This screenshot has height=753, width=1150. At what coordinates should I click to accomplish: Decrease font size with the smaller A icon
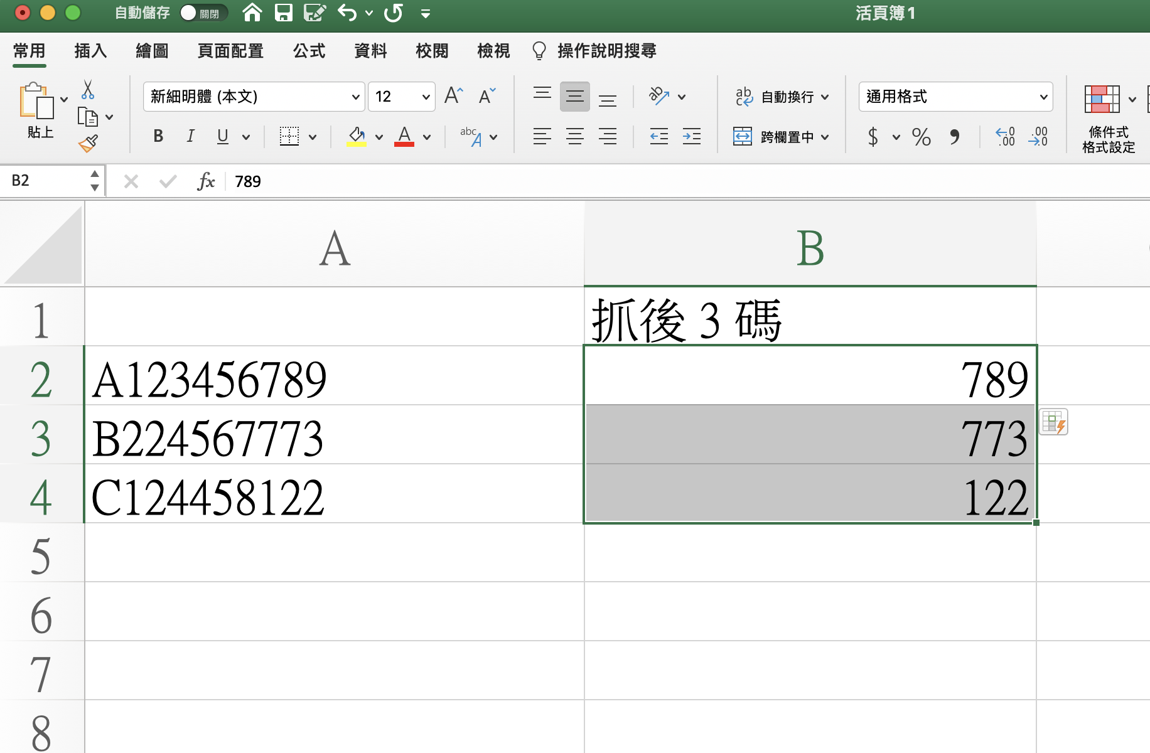486,96
